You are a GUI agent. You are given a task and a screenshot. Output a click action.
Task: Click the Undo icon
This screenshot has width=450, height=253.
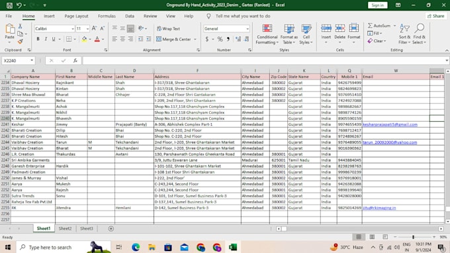coord(19,5)
